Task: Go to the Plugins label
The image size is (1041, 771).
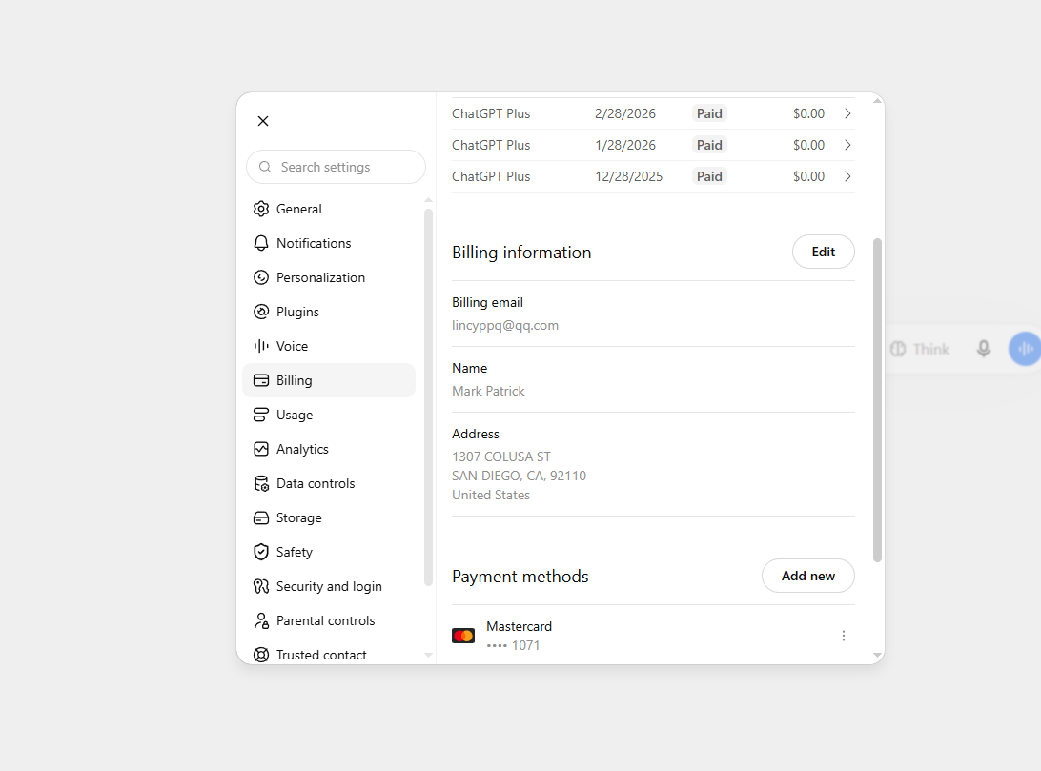Action: [x=297, y=312]
